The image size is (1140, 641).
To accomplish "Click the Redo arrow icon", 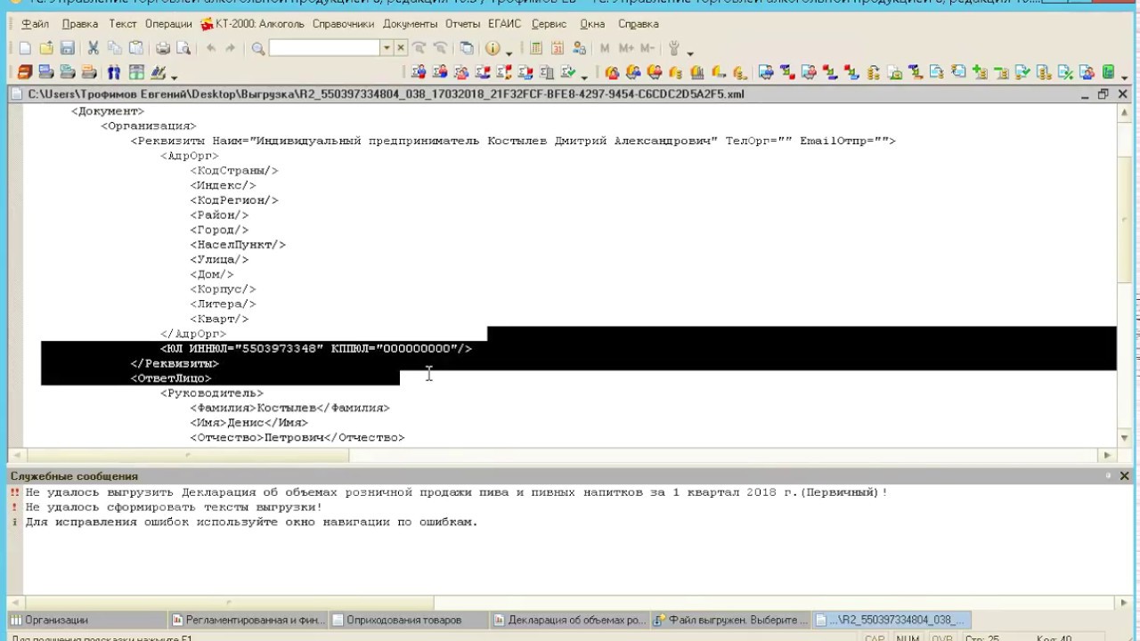I will (230, 48).
